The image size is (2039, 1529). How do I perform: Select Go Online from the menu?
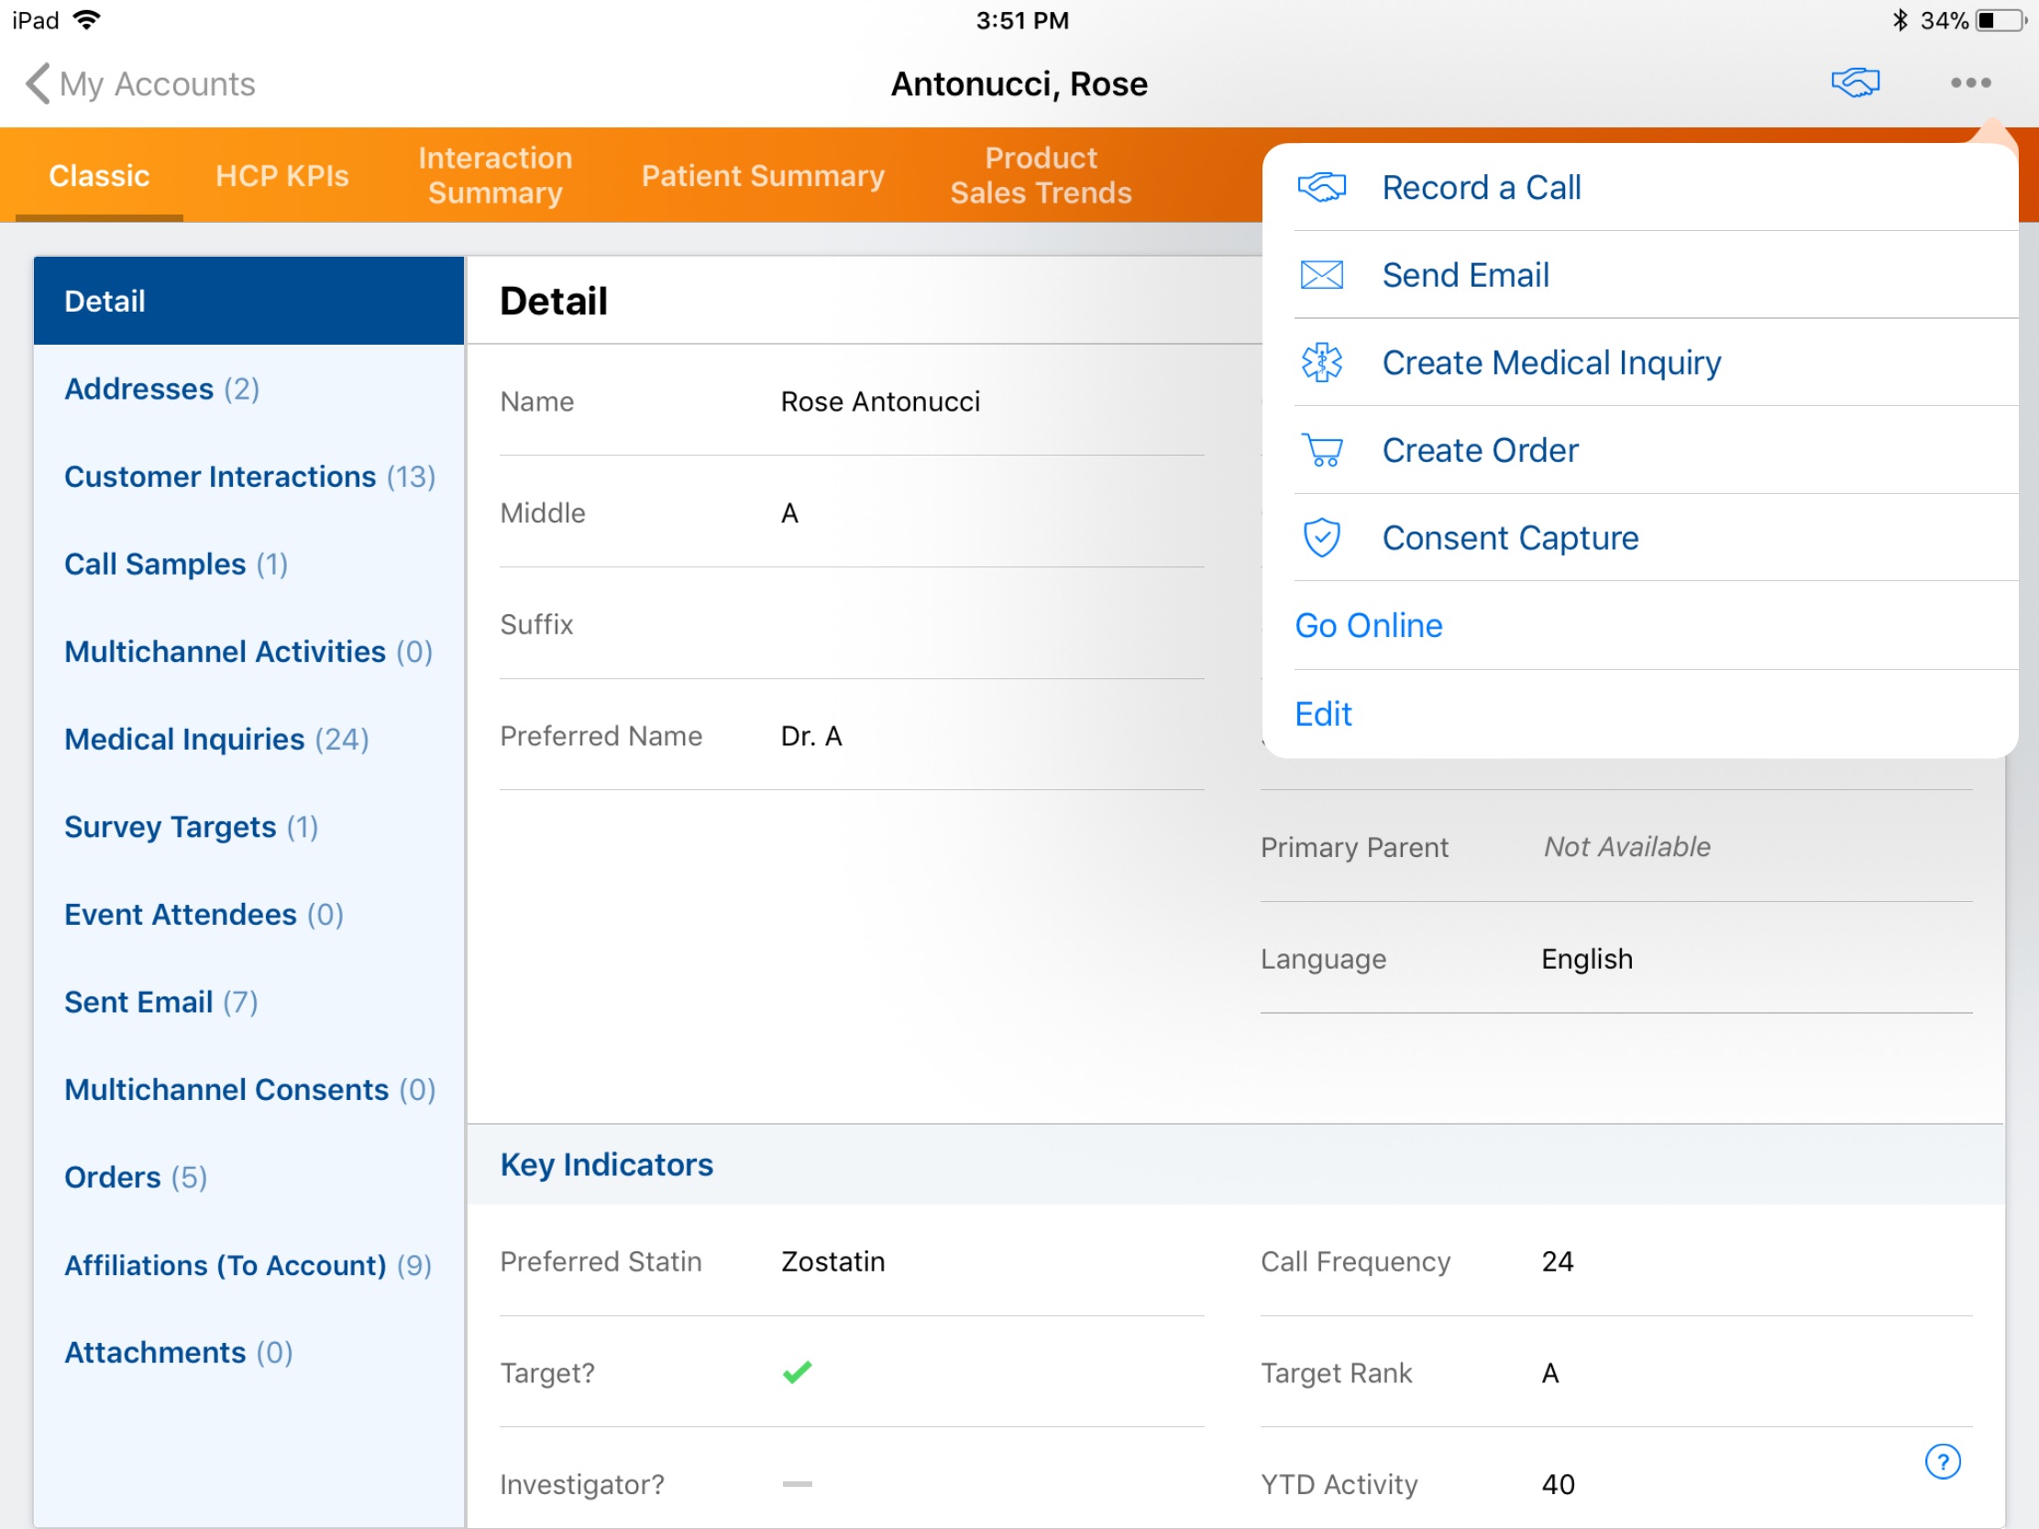1368,626
